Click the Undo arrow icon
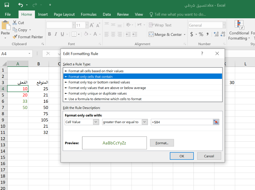Image resolution: width=255 pixels, height=190 pixels. coord(20,5)
